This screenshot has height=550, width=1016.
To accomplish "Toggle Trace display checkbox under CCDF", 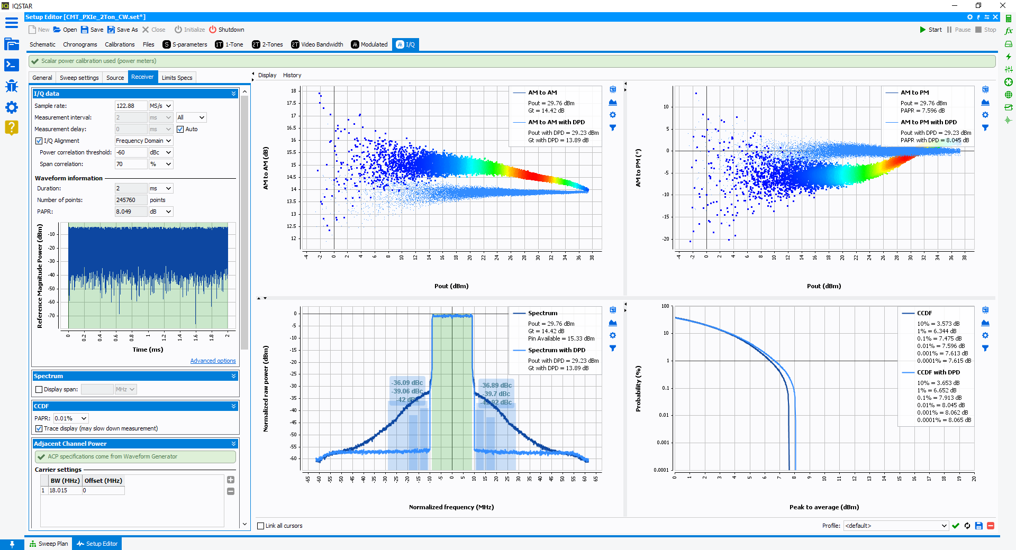I will pyautogui.click(x=39, y=428).
